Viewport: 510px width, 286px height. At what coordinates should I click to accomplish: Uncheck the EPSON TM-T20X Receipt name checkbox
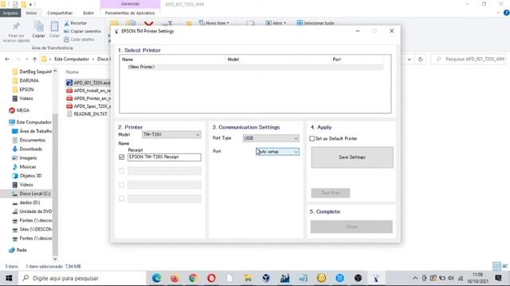coord(122,157)
